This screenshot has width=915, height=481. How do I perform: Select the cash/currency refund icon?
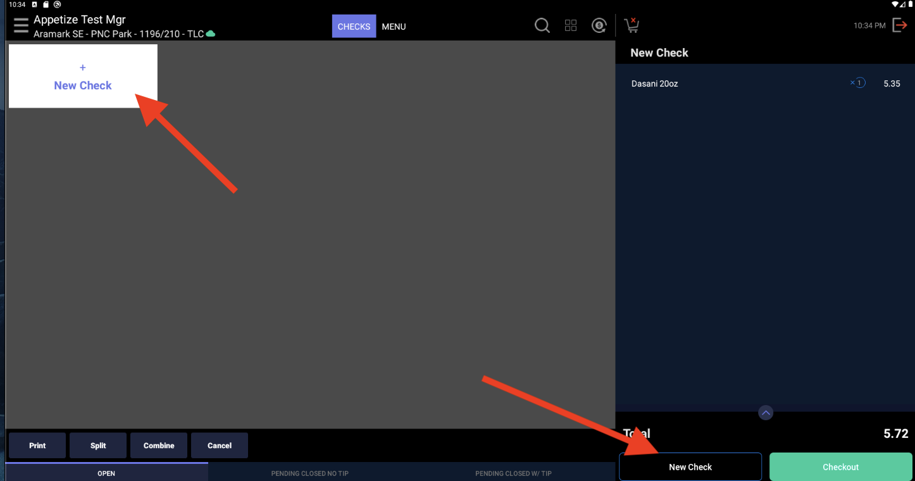(x=599, y=25)
